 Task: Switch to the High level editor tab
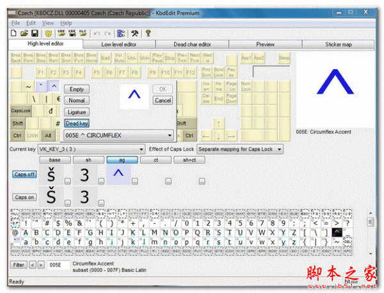[45, 44]
